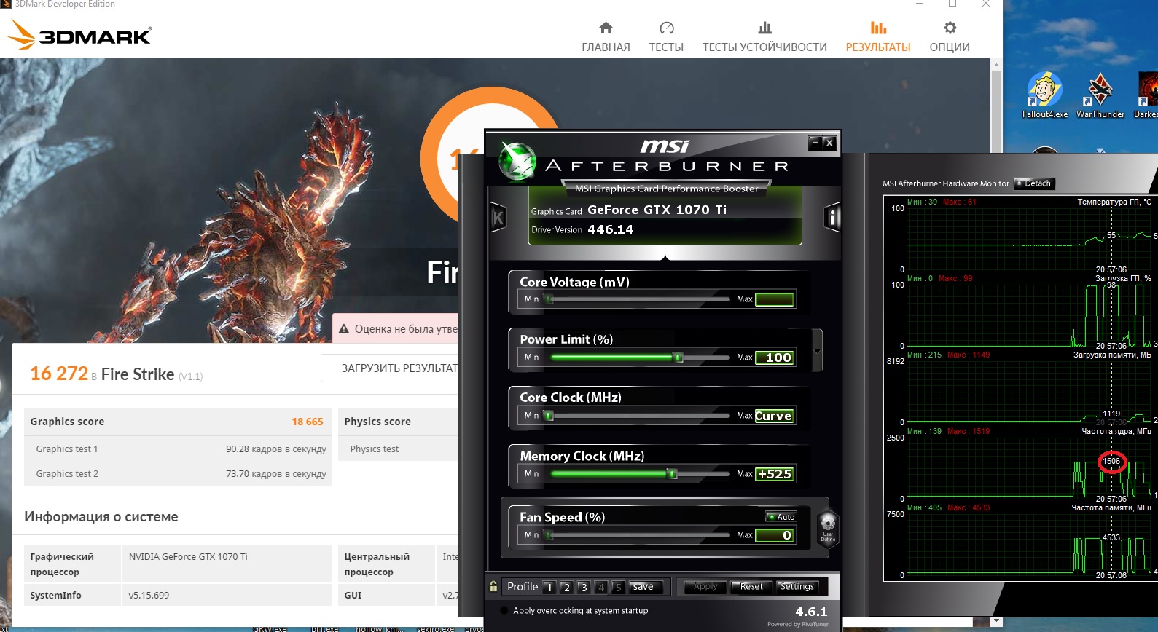Click the Memory Clock value field showing +525
The width and height of the screenshot is (1158, 632).
coord(775,474)
